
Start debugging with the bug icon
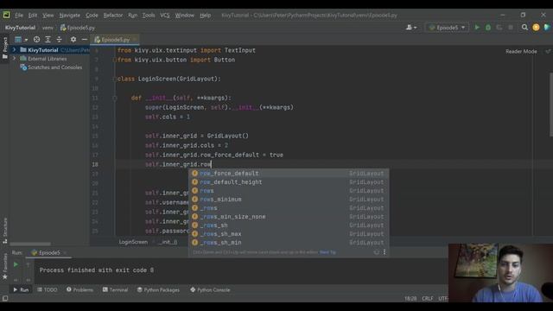pos(488,27)
